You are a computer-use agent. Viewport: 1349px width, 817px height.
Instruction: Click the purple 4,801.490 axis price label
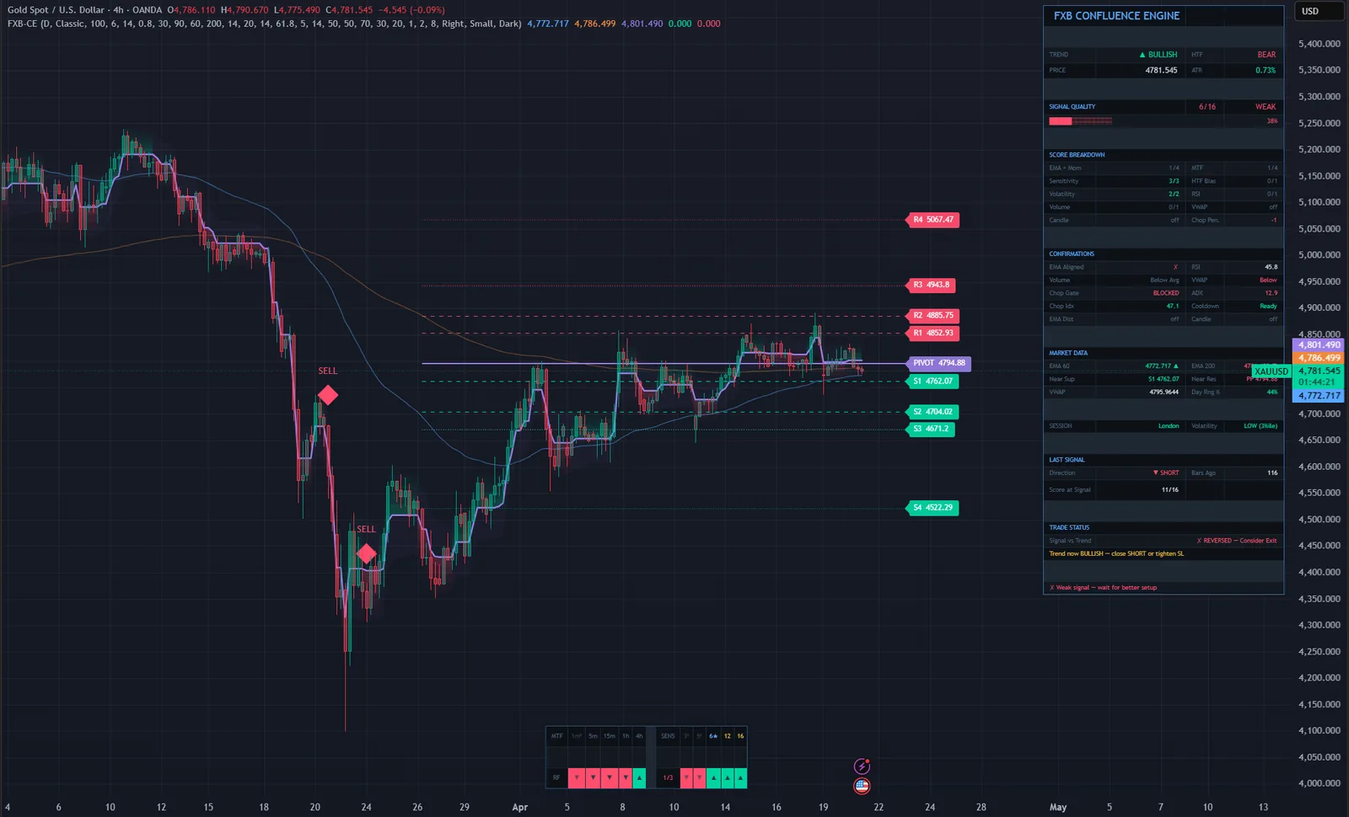1319,344
